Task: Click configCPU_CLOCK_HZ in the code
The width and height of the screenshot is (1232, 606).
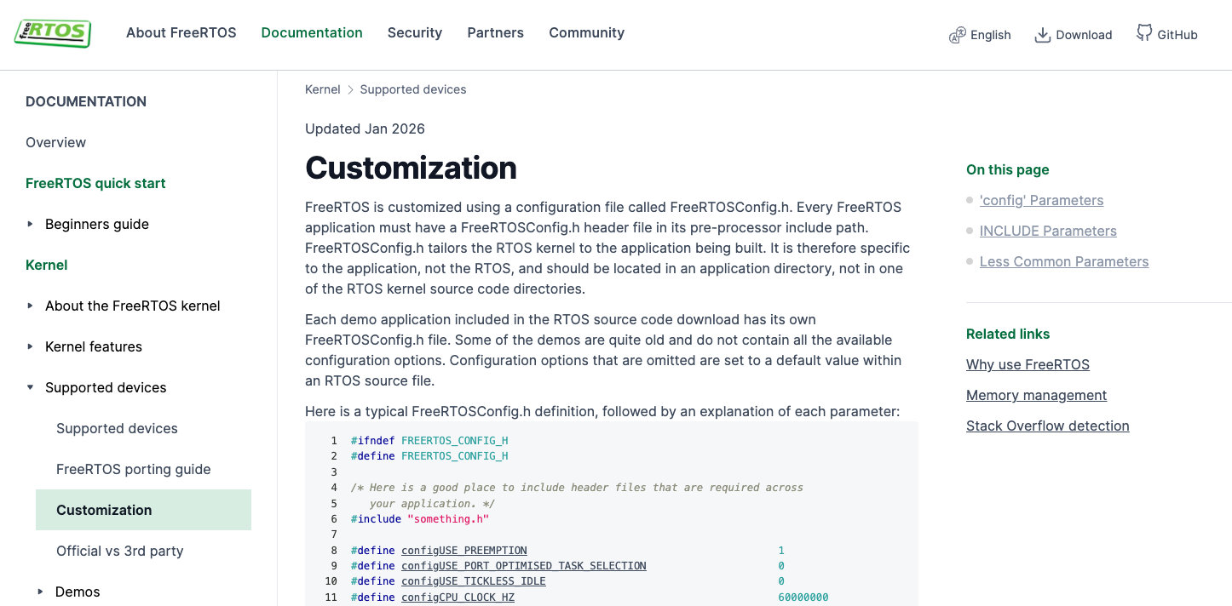Action: pyautogui.click(x=458, y=597)
